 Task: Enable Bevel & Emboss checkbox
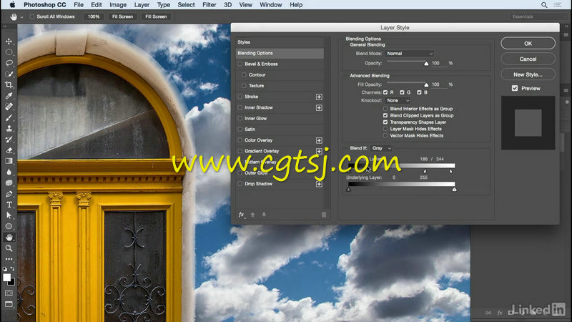[x=240, y=64]
